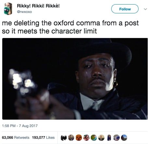View the 63,066 Retweets list
The height and width of the screenshot is (144, 148).
point(16,137)
